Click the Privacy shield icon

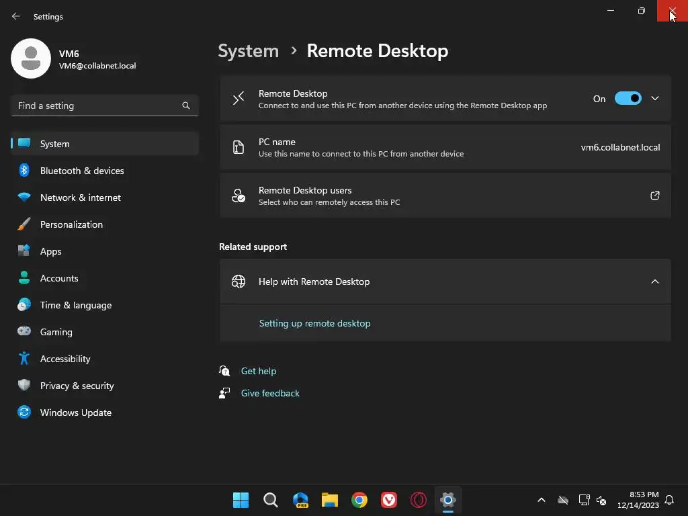24,385
